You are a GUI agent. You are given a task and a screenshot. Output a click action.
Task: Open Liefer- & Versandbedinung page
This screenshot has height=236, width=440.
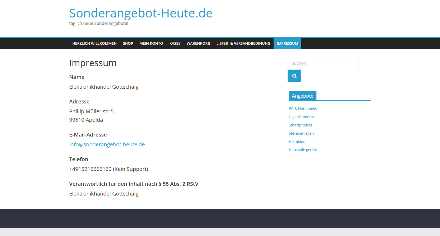[243, 43]
